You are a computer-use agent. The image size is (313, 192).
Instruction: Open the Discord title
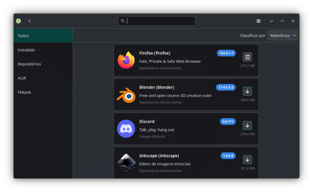[x=147, y=122]
